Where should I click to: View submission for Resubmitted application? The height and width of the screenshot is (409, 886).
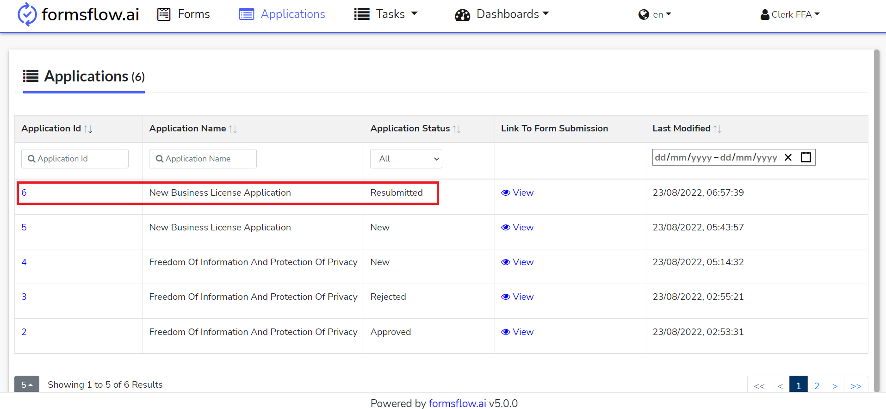517,192
